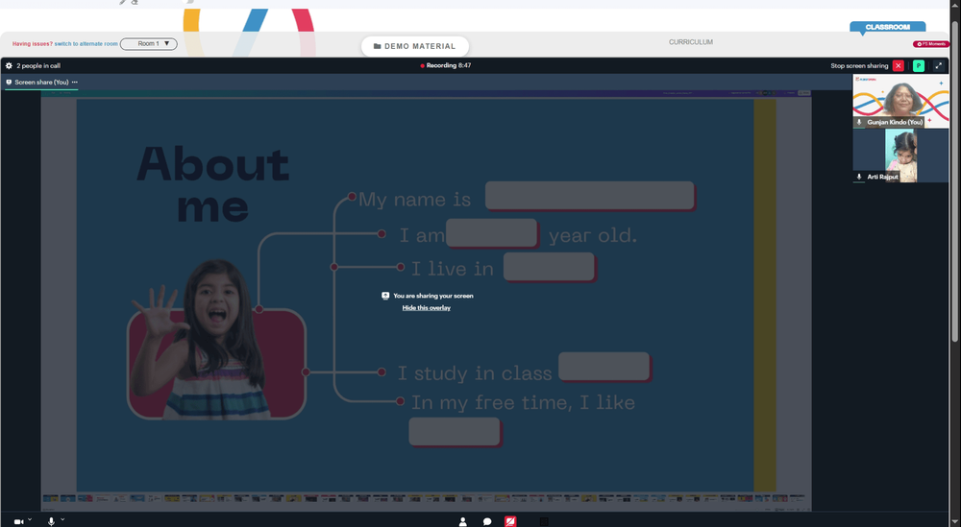The width and height of the screenshot is (961, 527).
Task: Enter fullscreen with the expand arrows icon
Action: pyautogui.click(x=938, y=65)
